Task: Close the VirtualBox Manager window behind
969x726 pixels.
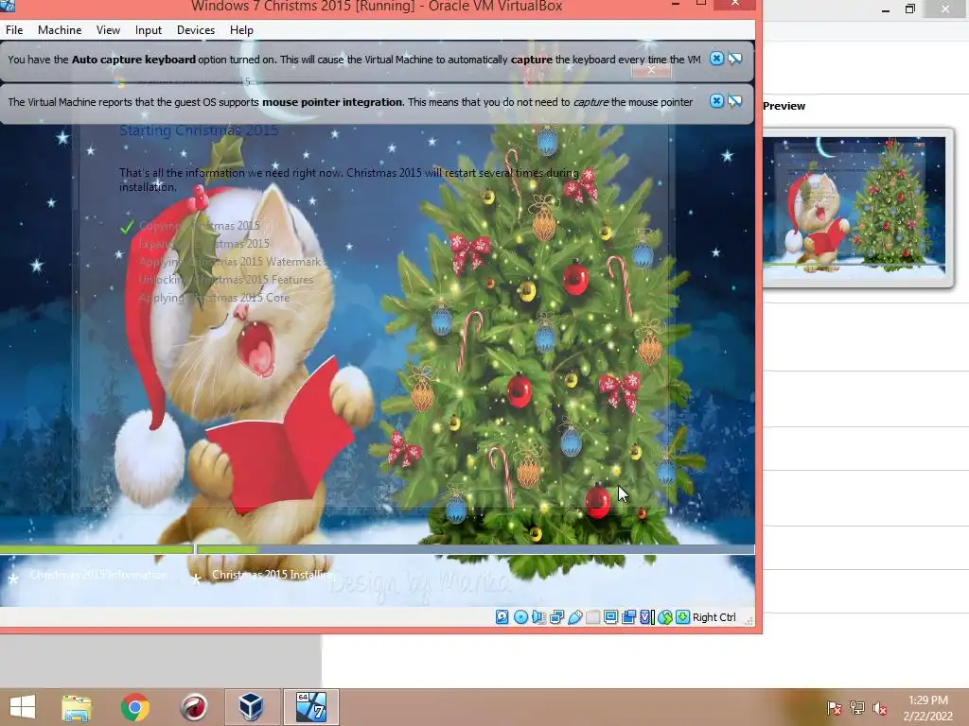Action: point(945,9)
